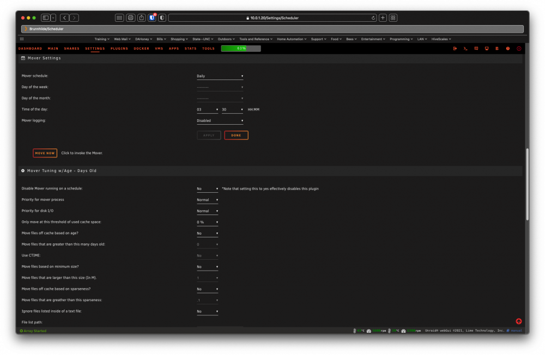Open Priority for disk I/O dropdown
Screen dimensions: 545x355
pos(208,211)
